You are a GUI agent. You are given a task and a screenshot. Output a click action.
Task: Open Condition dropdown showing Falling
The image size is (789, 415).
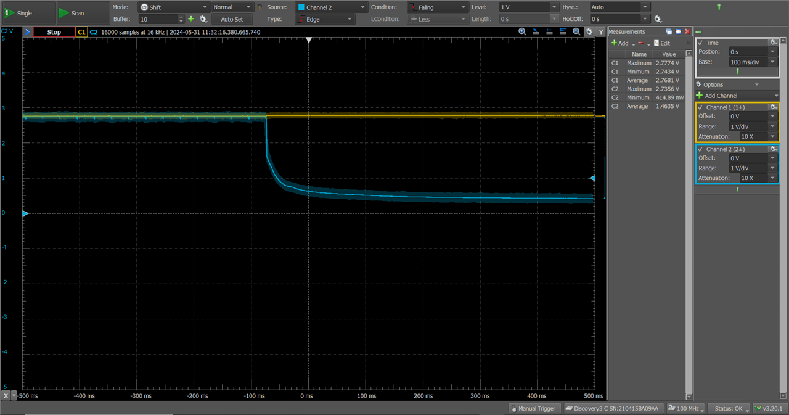point(438,7)
